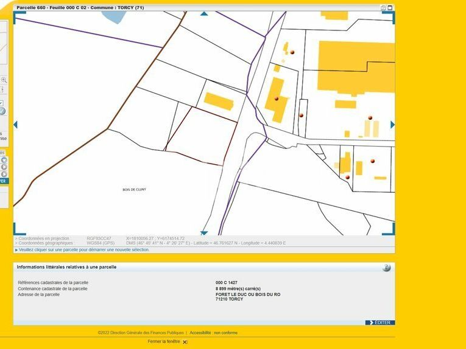Screen dimensions: 466x349
Task: Click the maximize map panel icon
Action: pyautogui.click(x=390, y=8)
